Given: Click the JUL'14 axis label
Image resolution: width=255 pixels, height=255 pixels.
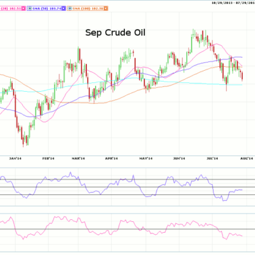Looking at the screenshot, I should (x=212, y=159).
